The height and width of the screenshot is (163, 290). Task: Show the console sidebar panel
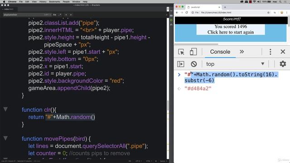[x=180, y=64]
